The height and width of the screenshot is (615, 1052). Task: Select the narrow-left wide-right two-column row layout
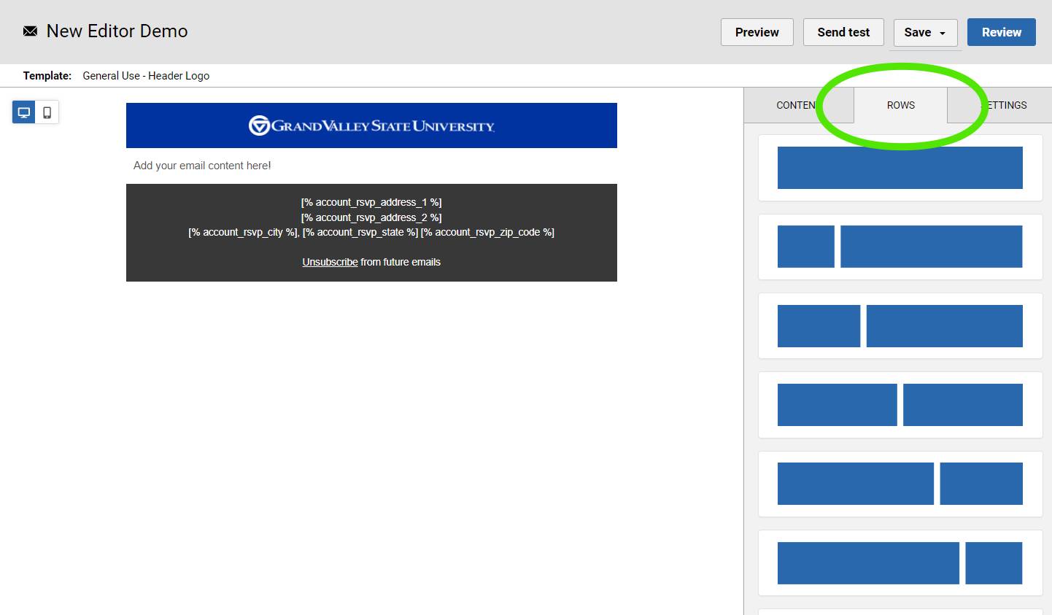pos(900,247)
